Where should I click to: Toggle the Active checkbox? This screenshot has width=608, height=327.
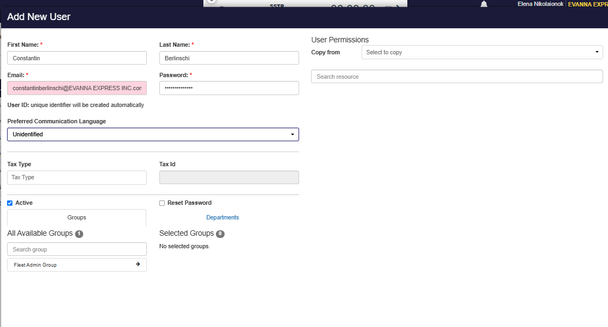coord(10,203)
